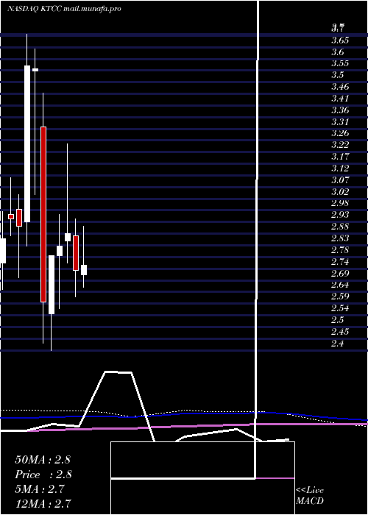Viewport: 368px width, 515px height.
Task: Click the 50MA : 2.8 readout
Action: click(x=43, y=460)
